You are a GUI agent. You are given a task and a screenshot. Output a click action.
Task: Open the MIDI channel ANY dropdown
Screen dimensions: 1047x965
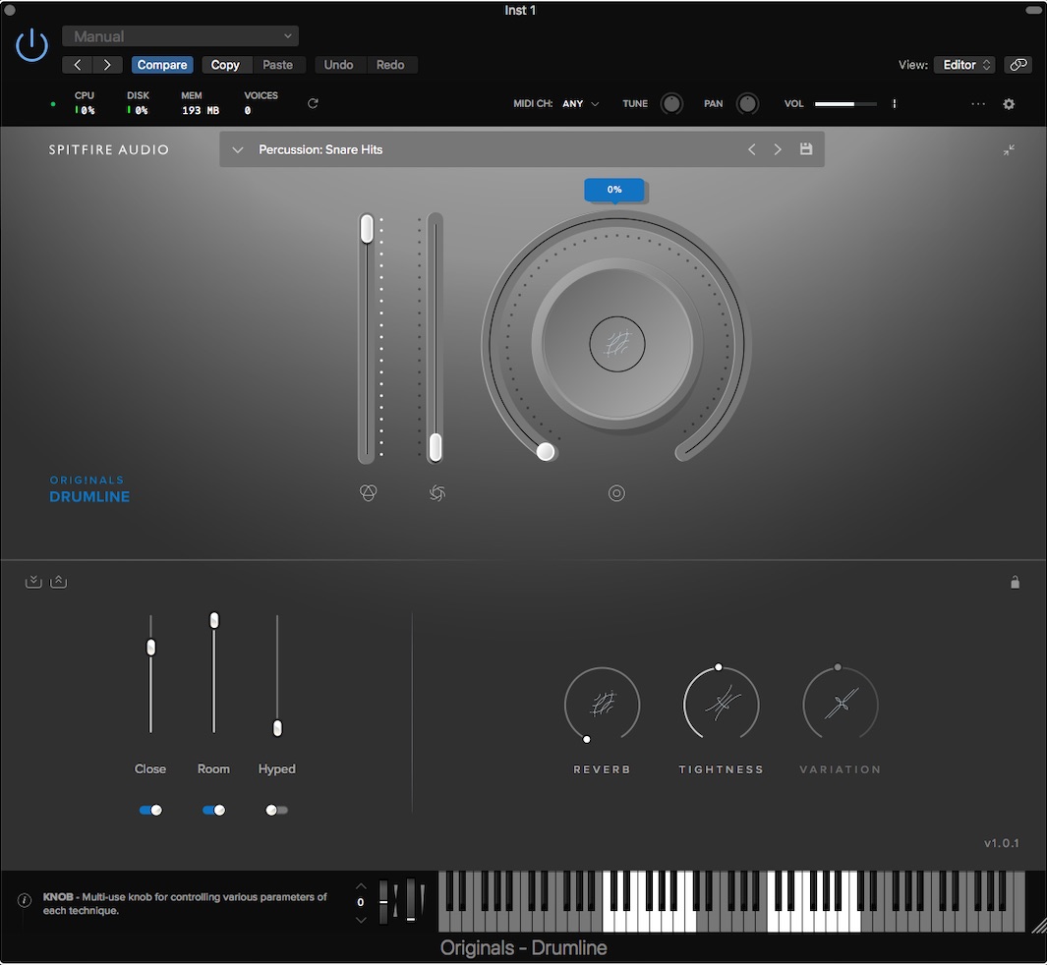point(580,104)
